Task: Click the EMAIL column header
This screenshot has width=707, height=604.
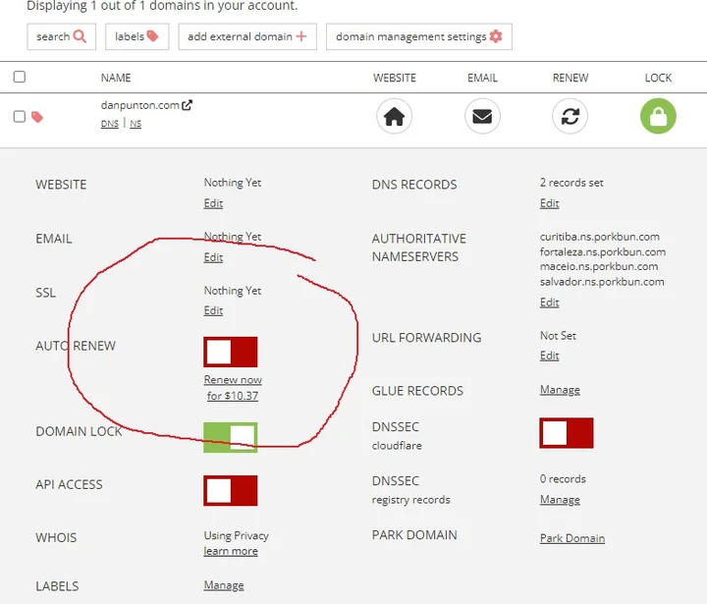Action: pyautogui.click(x=482, y=78)
